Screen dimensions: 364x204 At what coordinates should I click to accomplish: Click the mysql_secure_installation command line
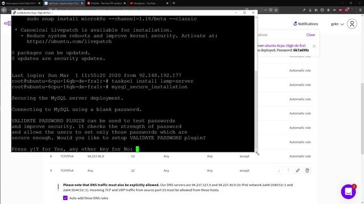(x=100, y=87)
